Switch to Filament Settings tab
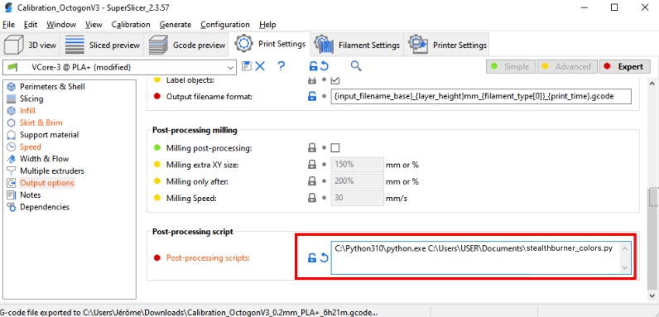The width and height of the screenshot is (659, 317). 358,45
